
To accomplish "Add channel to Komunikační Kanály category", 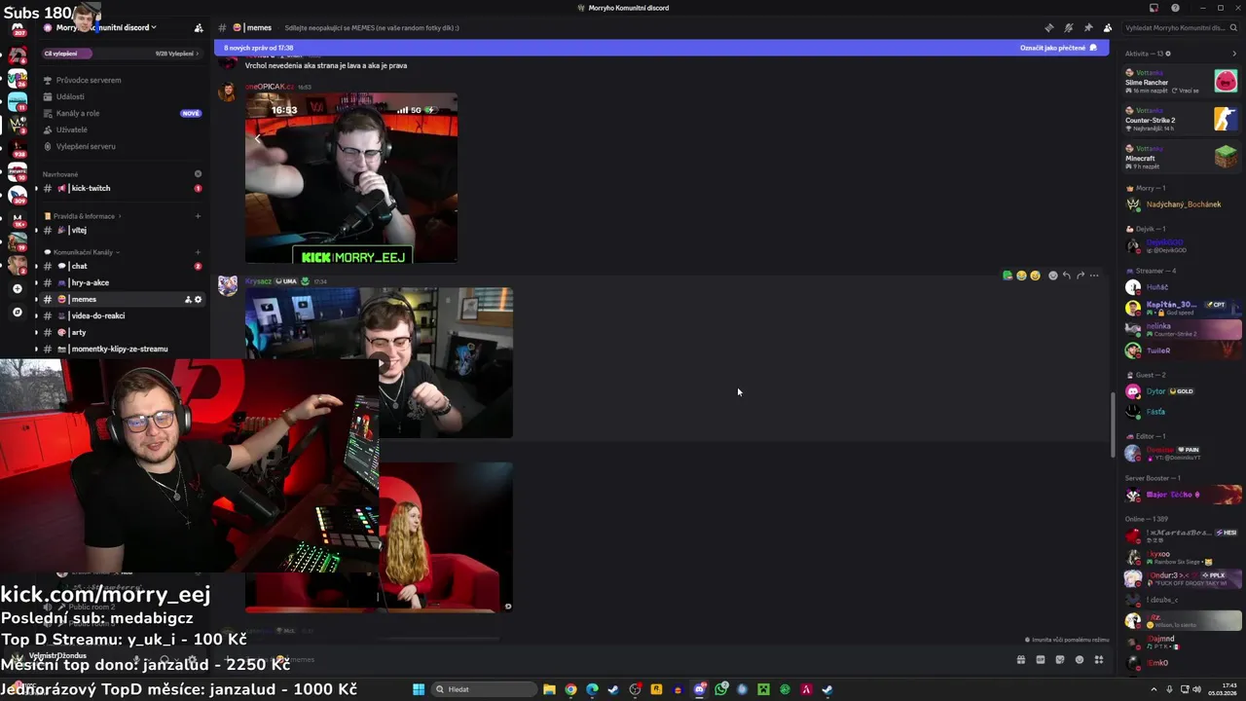I will point(198,252).
